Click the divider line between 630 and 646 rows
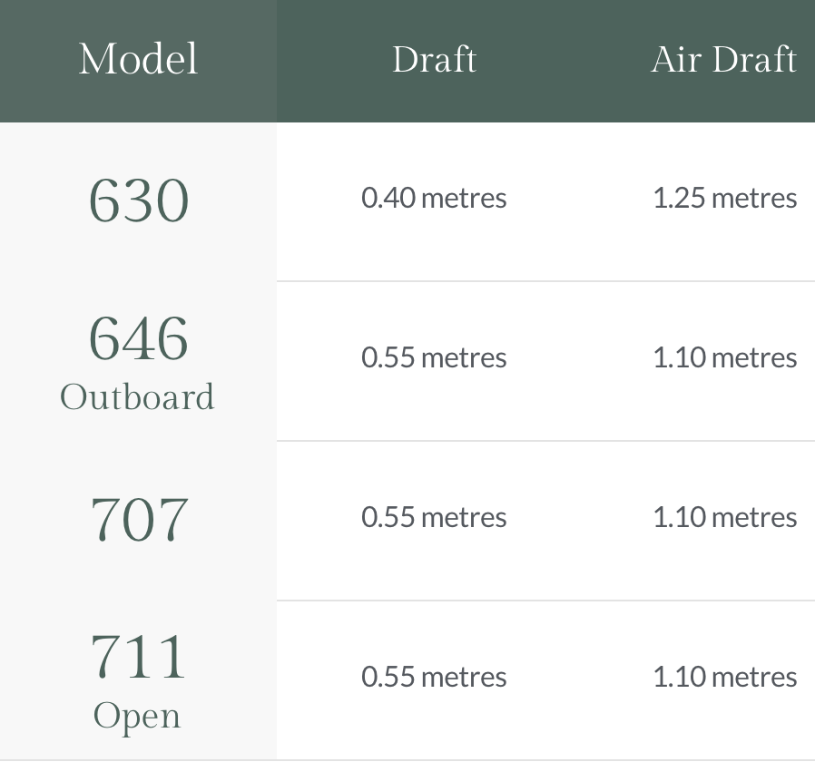815x762 pixels. click(545, 281)
